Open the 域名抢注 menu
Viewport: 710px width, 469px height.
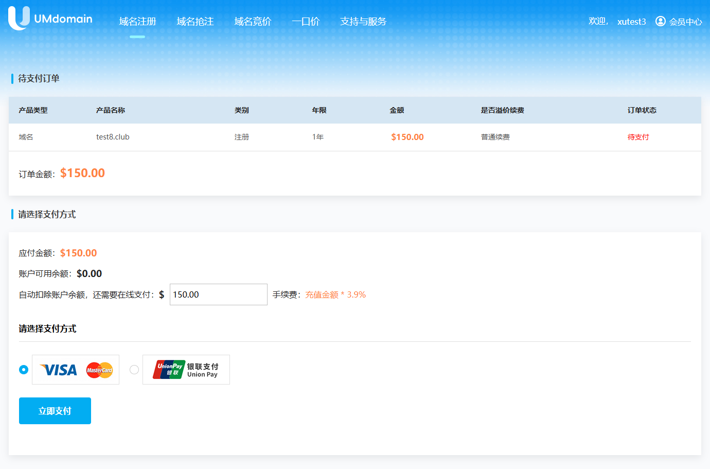195,22
